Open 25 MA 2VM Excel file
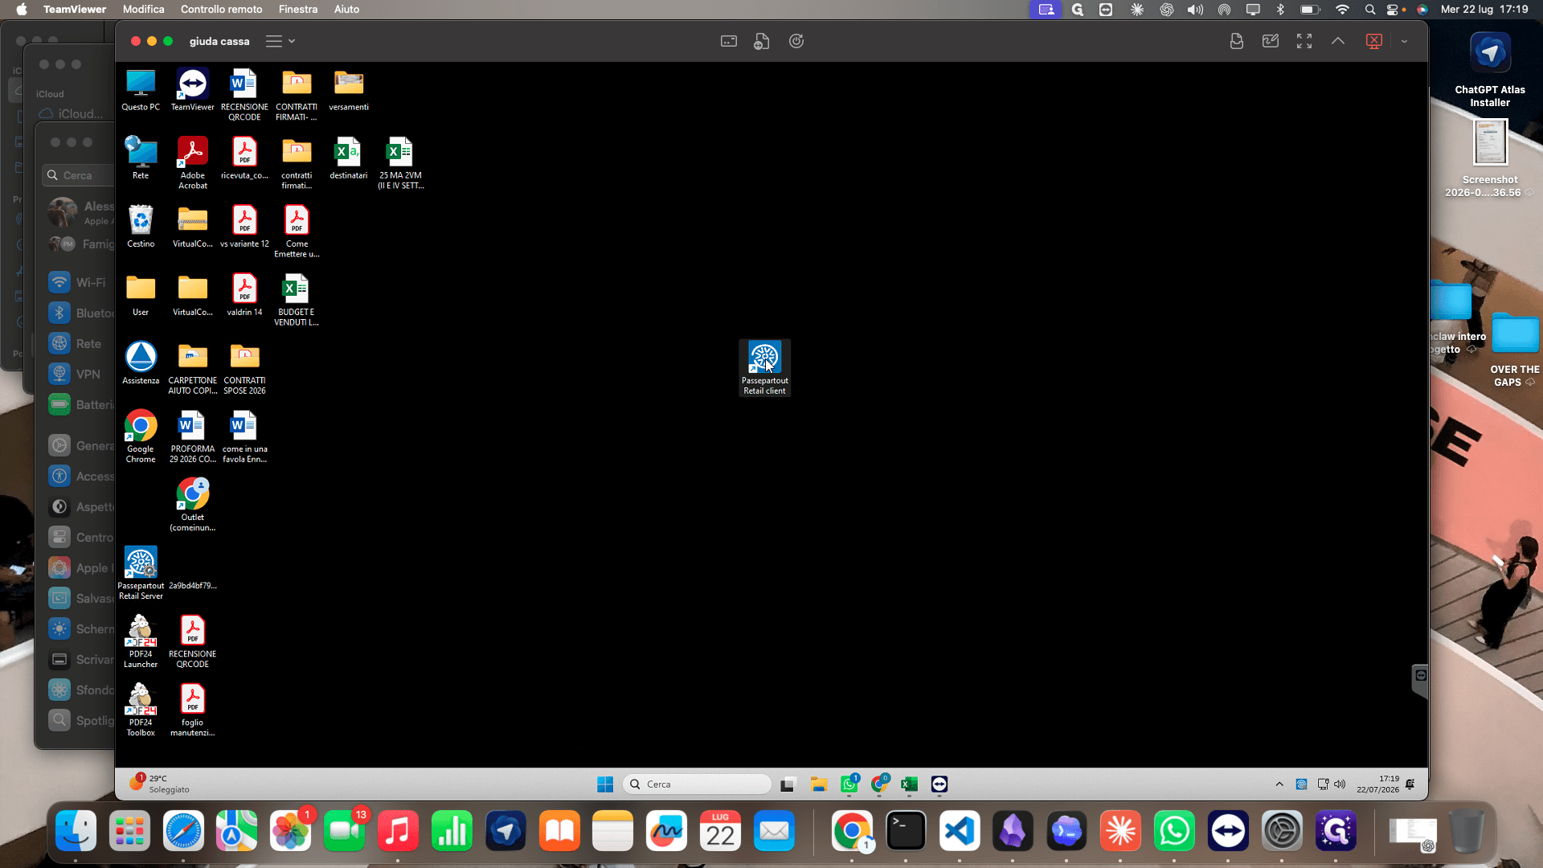Viewport: 1543px width, 868px height. [x=400, y=163]
